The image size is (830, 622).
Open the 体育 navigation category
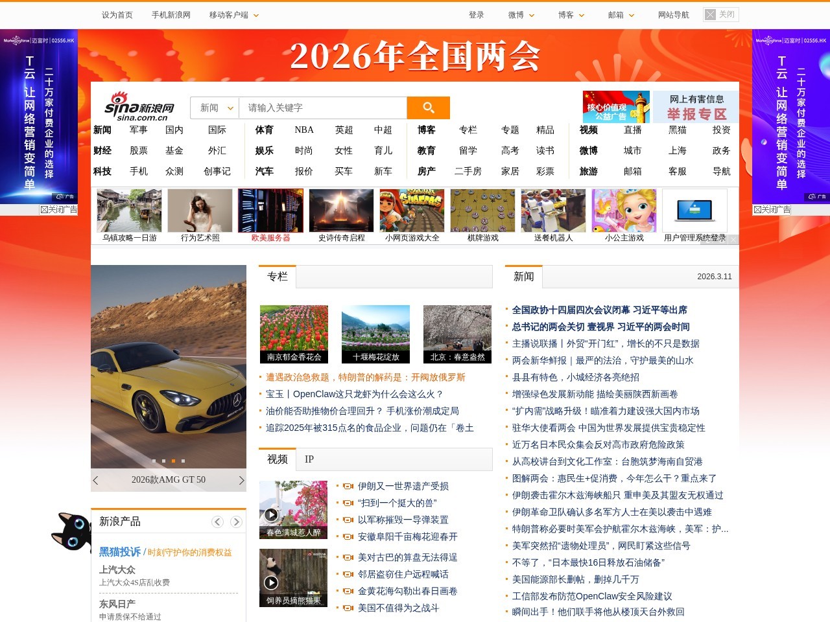264,130
